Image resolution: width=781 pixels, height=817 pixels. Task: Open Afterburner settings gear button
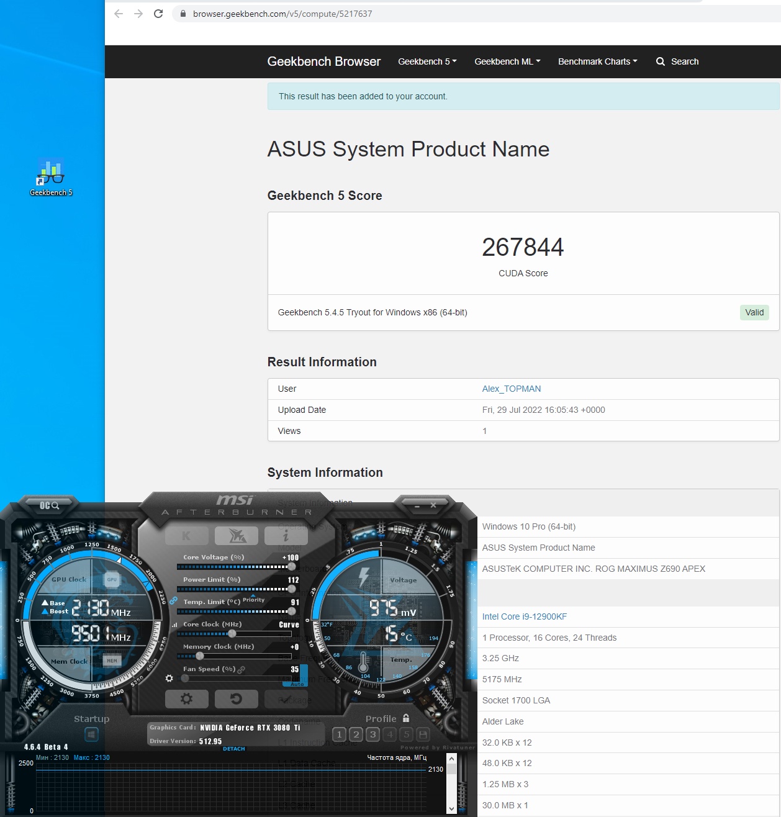pyautogui.click(x=186, y=699)
